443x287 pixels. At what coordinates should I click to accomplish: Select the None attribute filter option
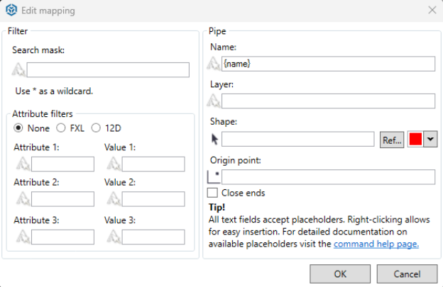click(x=18, y=128)
